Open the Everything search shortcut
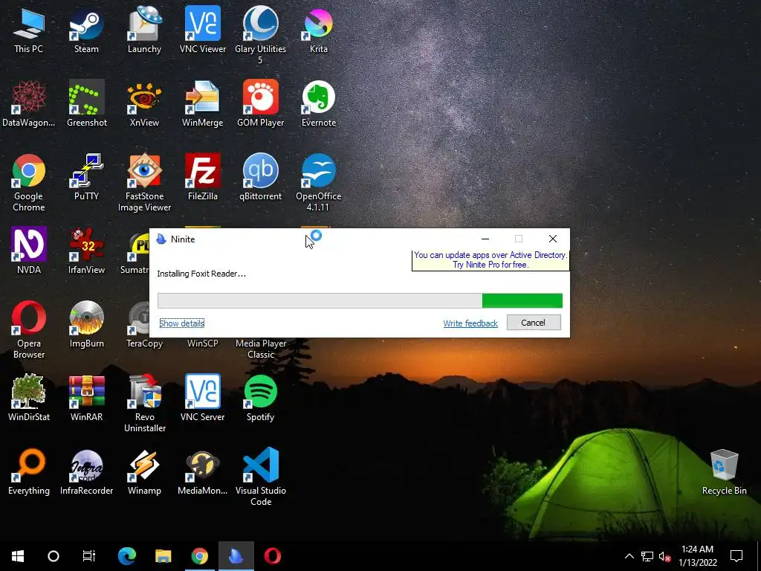 (x=29, y=472)
